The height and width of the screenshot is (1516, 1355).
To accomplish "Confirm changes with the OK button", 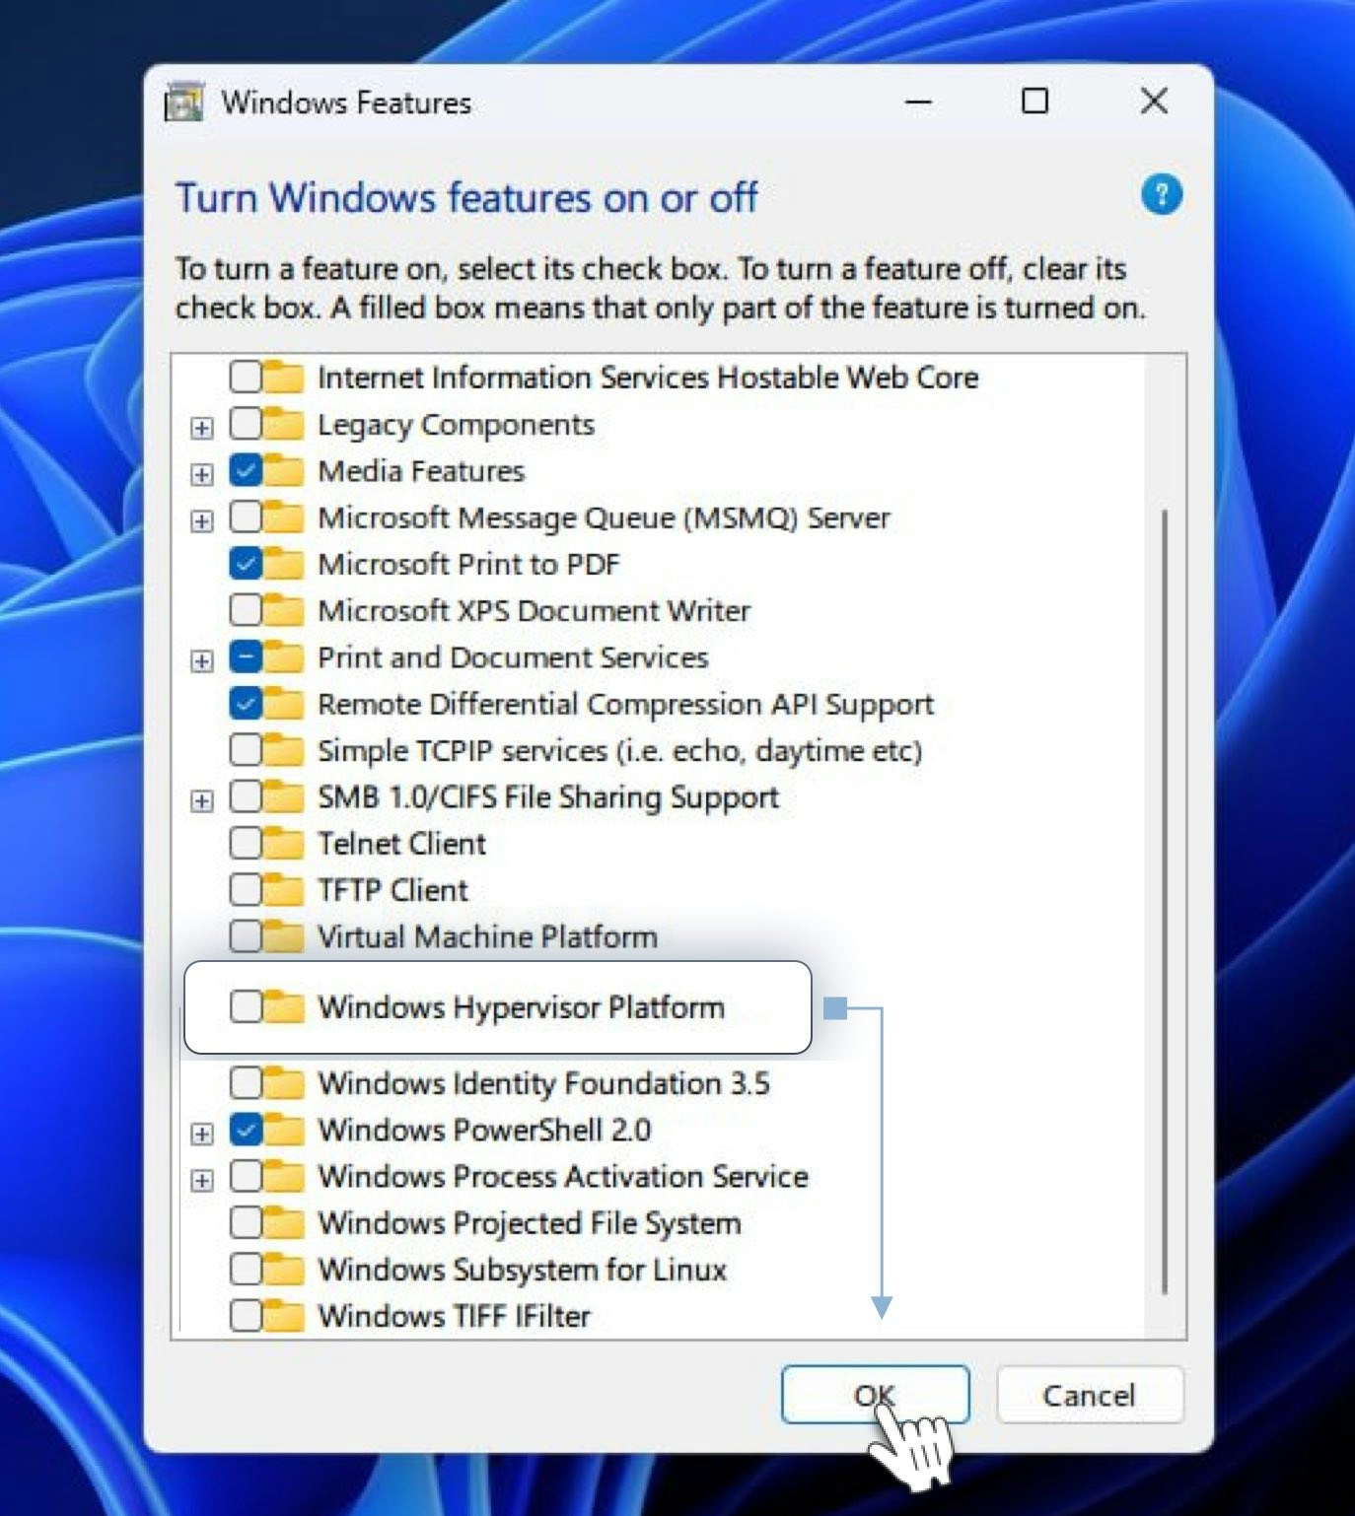I will [x=875, y=1395].
